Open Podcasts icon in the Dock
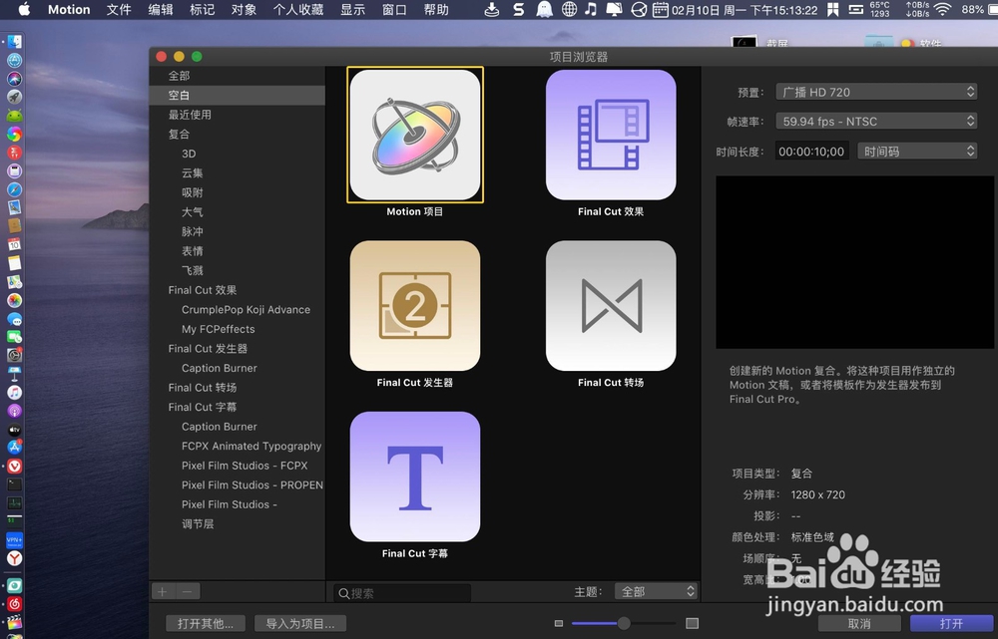 click(x=14, y=411)
